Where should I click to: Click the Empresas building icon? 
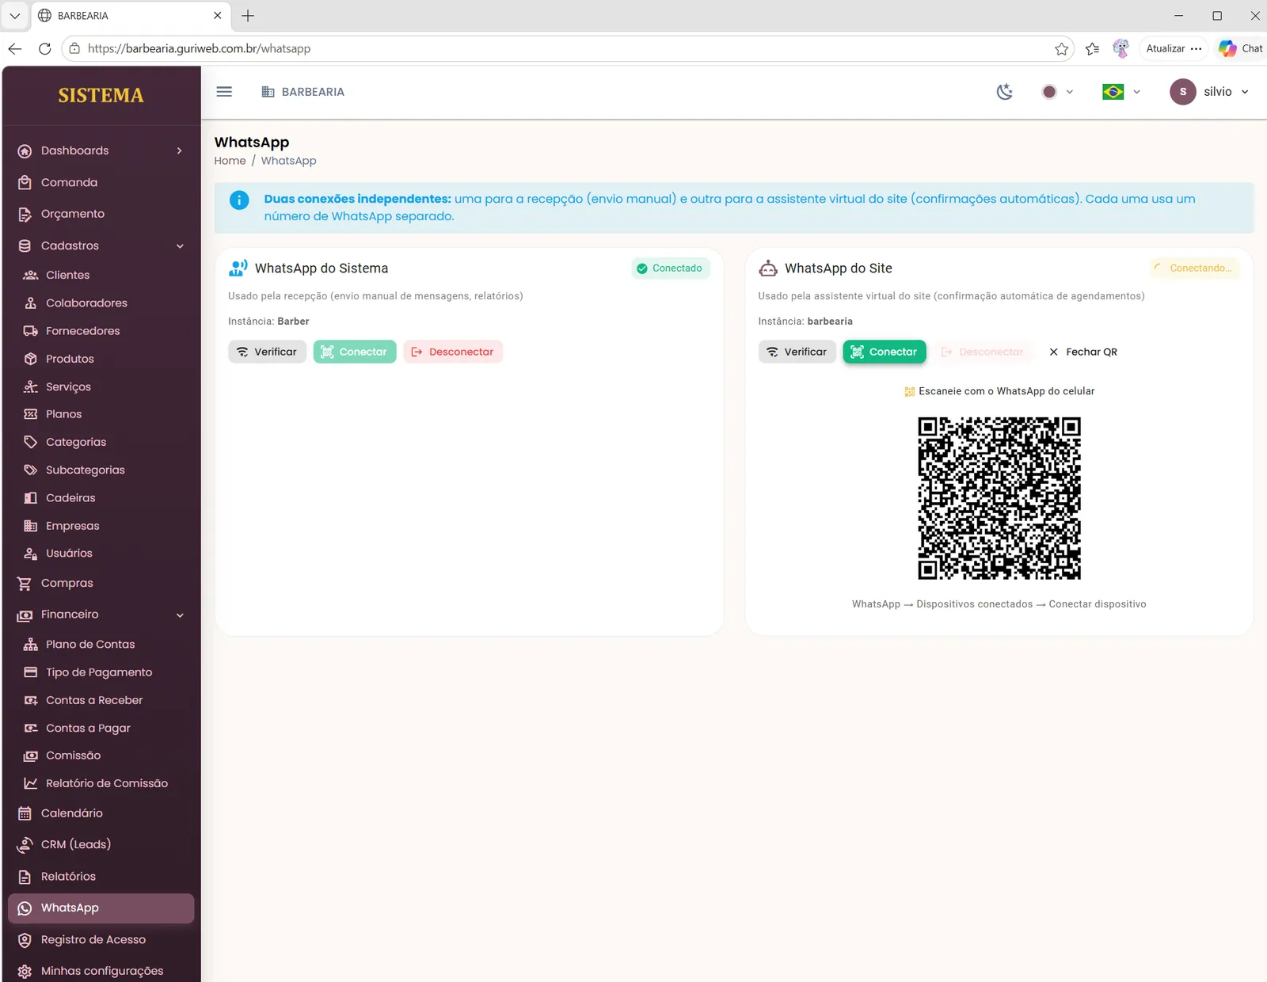[31, 526]
